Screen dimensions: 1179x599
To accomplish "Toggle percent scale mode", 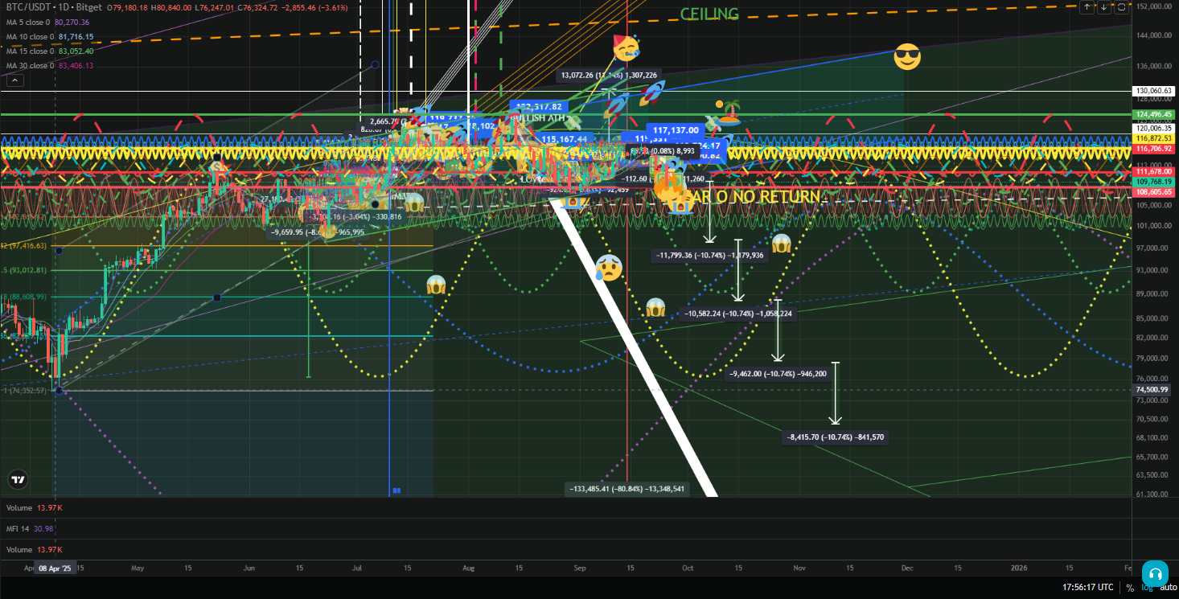I will 1130,588.
